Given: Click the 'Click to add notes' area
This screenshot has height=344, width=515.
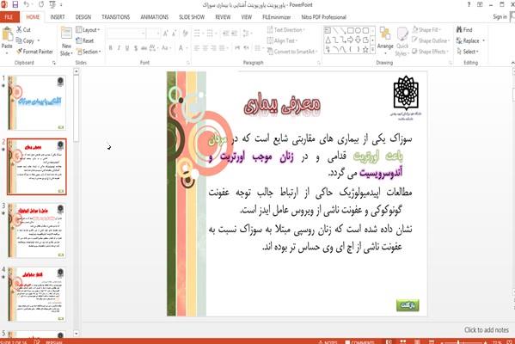Looking at the screenshot, I should 487,330.
